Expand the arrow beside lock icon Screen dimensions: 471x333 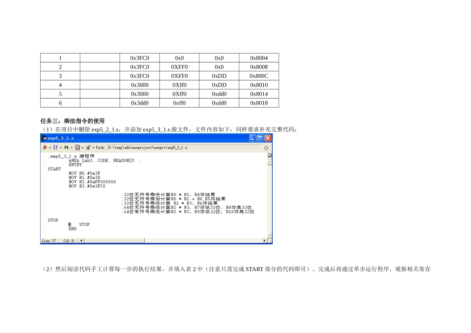pyautogui.click(x=93, y=148)
